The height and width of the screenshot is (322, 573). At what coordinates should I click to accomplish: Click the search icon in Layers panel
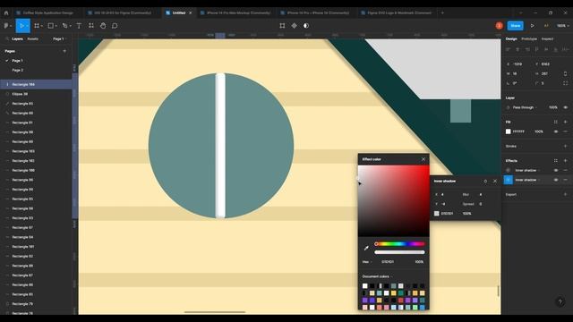pyautogui.click(x=6, y=38)
